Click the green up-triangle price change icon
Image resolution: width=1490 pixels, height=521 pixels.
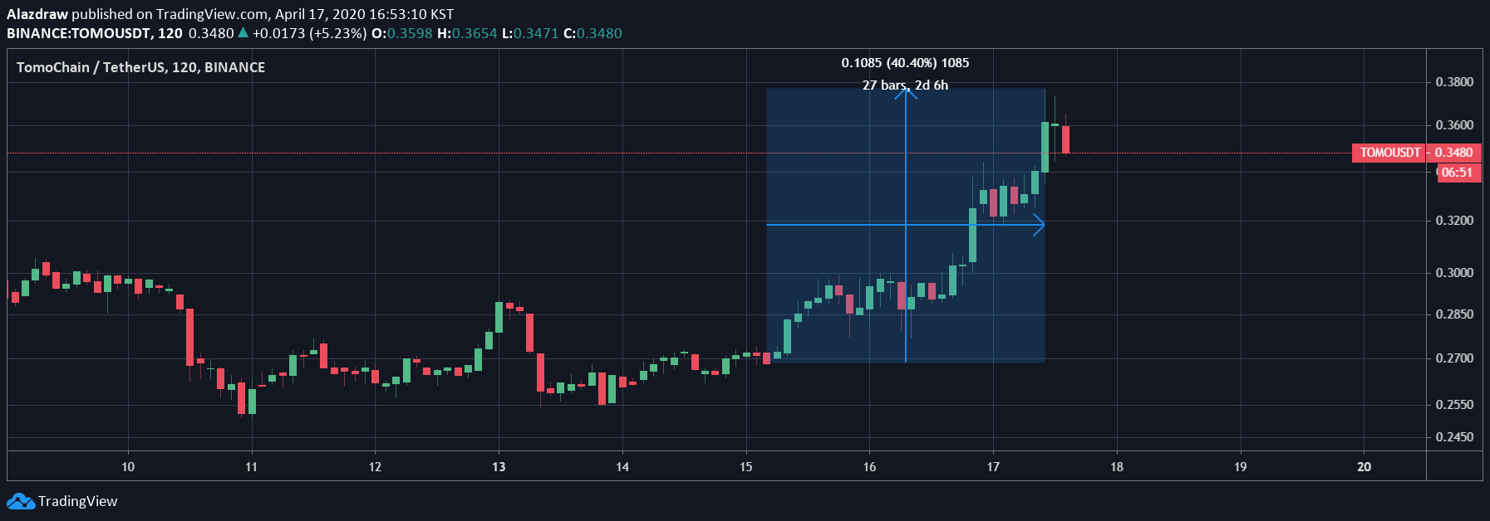point(243,33)
